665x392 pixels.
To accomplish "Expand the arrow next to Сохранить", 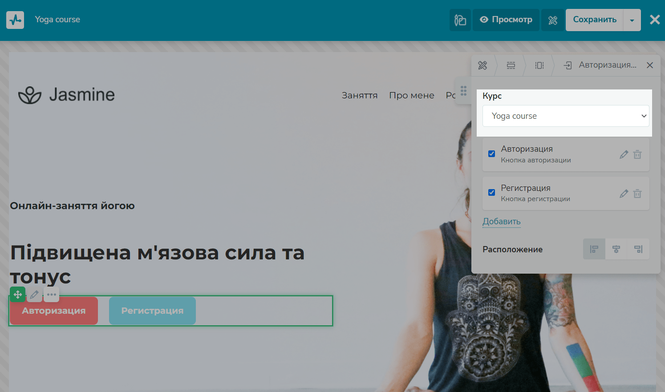I will click(x=632, y=20).
